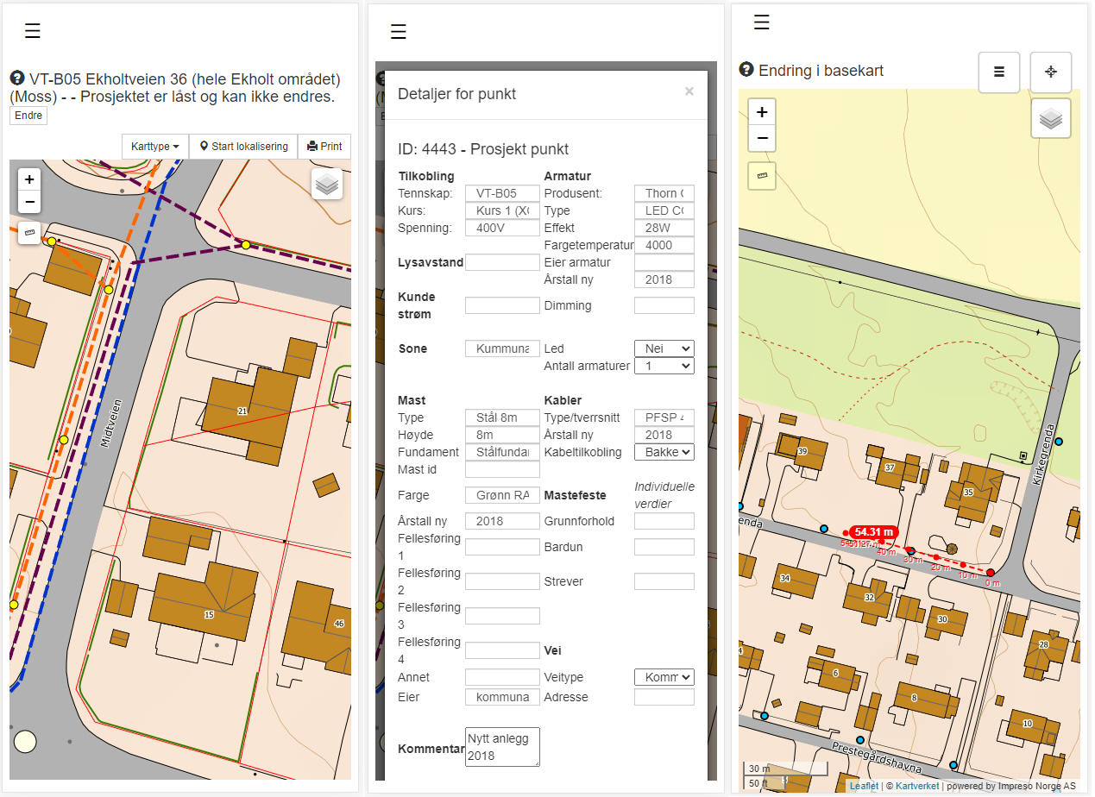Open the Led dropdown showing Nei
The image size is (1095, 797).
pyautogui.click(x=664, y=348)
